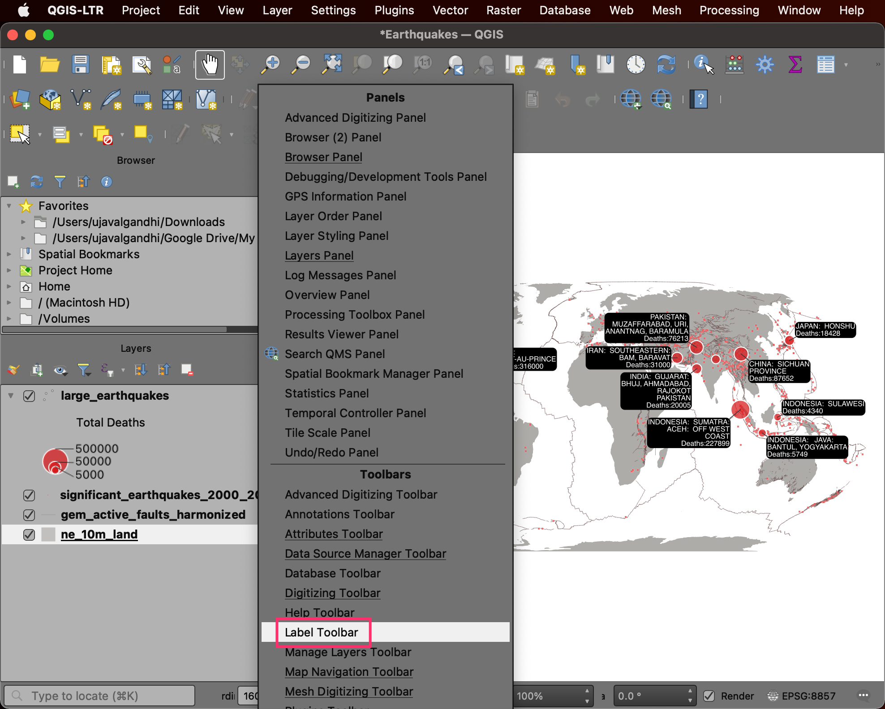Viewport: 885px width, 709px height.
Task: Choose Data Source Manager Toolbar entry
Action: click(365, 554)
